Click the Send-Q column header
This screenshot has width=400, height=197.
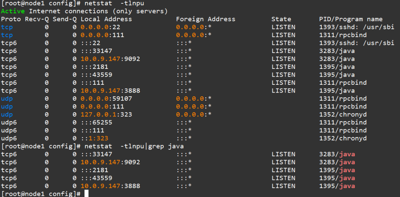click(64, 19)
